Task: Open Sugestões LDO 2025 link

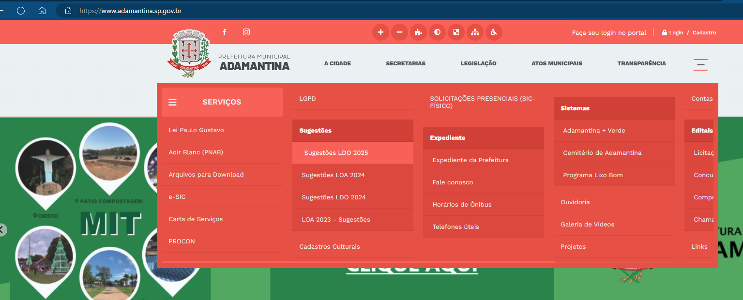Action: (x=336, y=153)
